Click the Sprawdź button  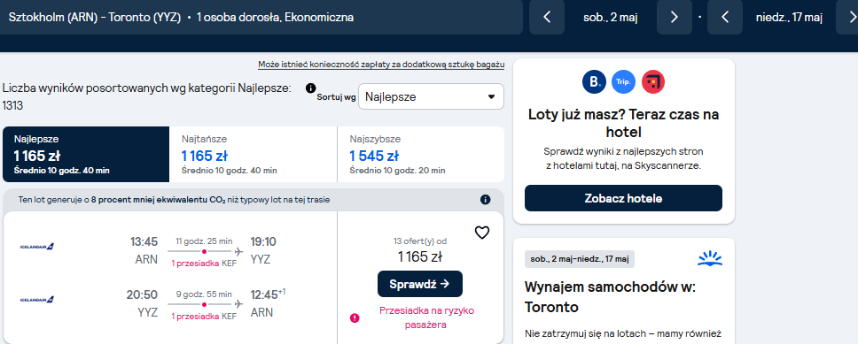point(420,284)
